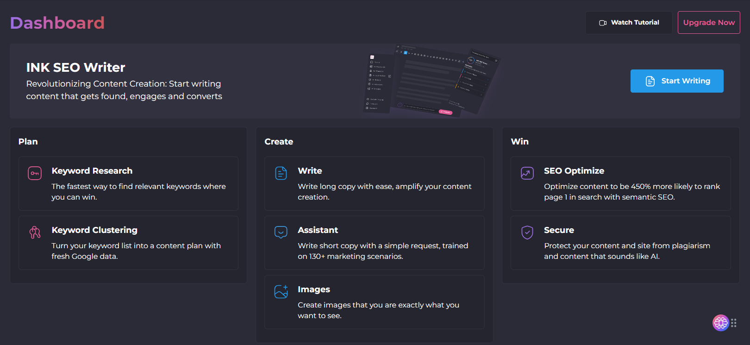Click Watch Tutorial button

tap(629, 23)
